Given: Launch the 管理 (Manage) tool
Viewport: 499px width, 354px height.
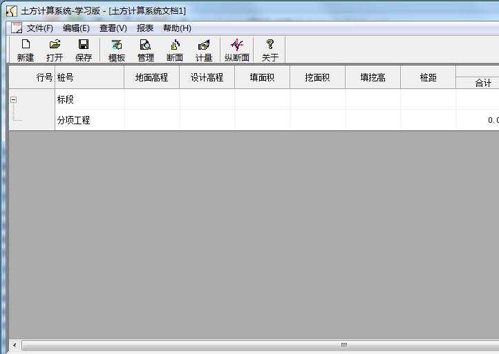Looking at the screenshot, I should [x=146, y=50].
